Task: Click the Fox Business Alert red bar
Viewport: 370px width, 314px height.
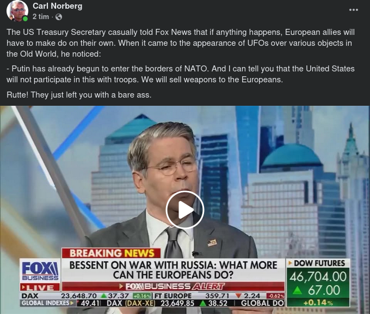Action: coord(173,287)
